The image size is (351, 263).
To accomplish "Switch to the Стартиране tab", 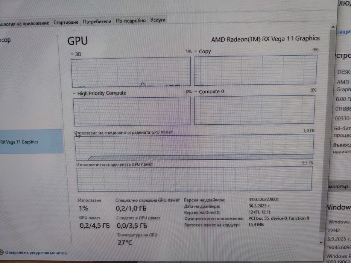I will click(x=66, y=23).
